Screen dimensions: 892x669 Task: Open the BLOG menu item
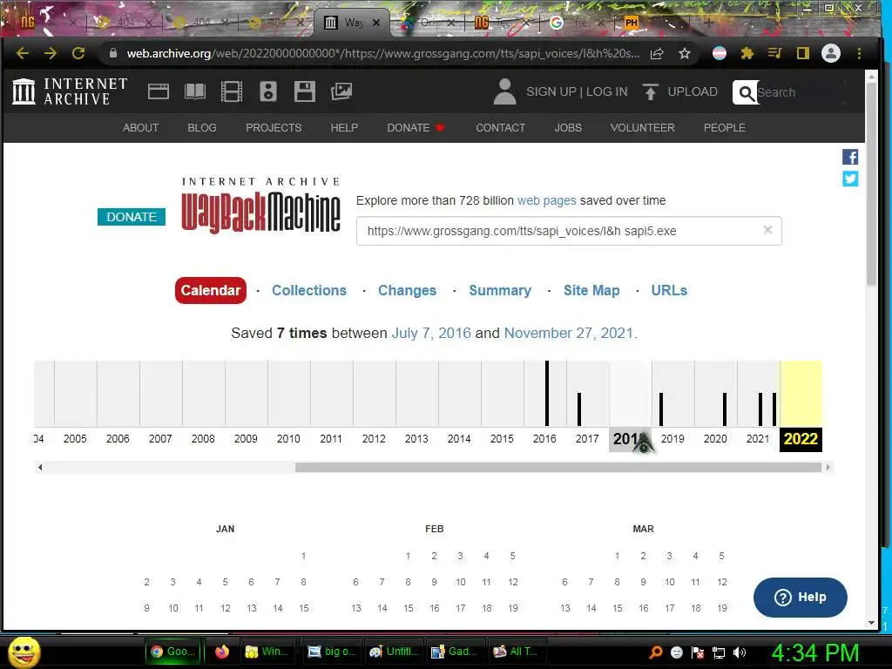coord(202,127)
